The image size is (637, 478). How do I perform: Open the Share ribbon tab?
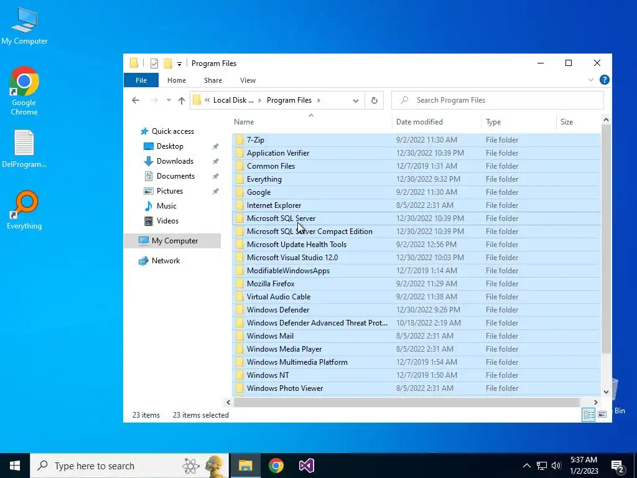point(213,80)
